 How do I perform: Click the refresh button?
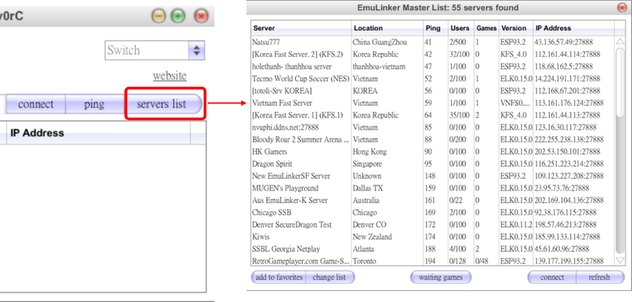click(x=600, y=277)
